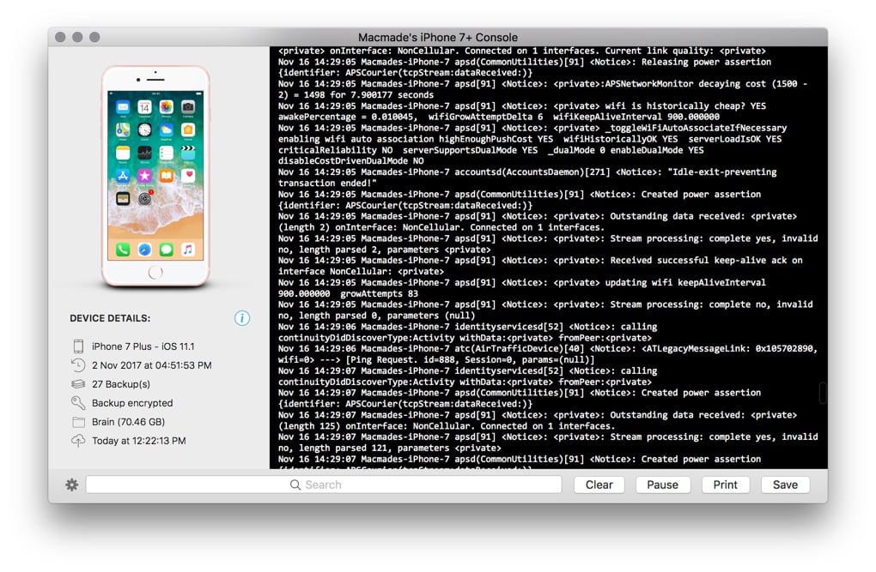Save the console log

click(785, 485)
